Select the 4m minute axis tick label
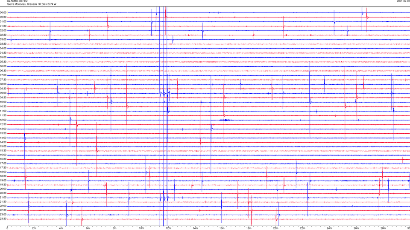This screenshot has width=410, height=230. tap(61, 228)
